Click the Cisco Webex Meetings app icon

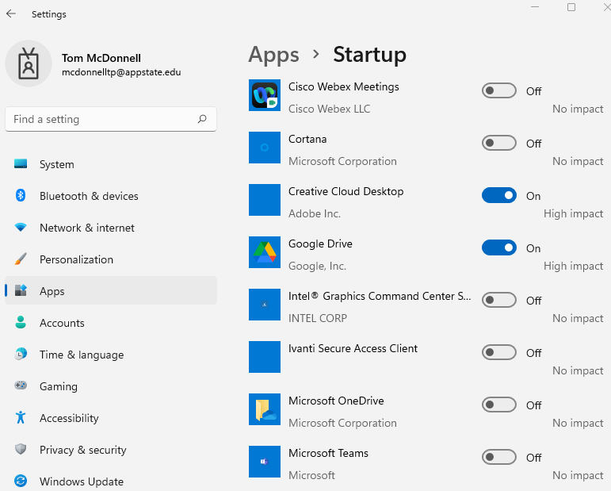coord(265,95)
